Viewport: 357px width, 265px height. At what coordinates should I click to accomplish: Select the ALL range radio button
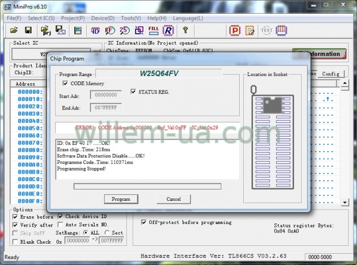85,232
